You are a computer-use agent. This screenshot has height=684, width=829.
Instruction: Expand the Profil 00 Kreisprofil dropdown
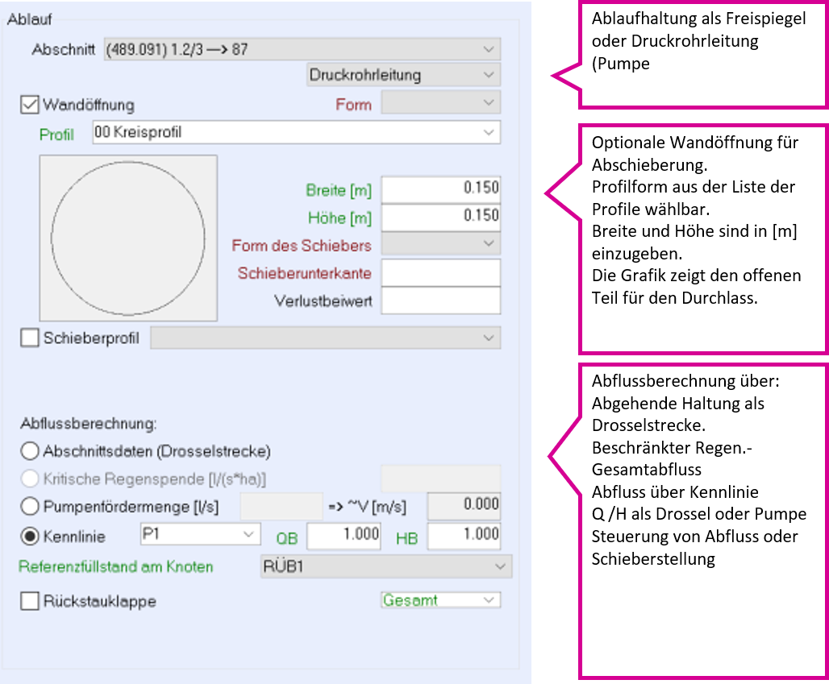(x=296, y=132)
